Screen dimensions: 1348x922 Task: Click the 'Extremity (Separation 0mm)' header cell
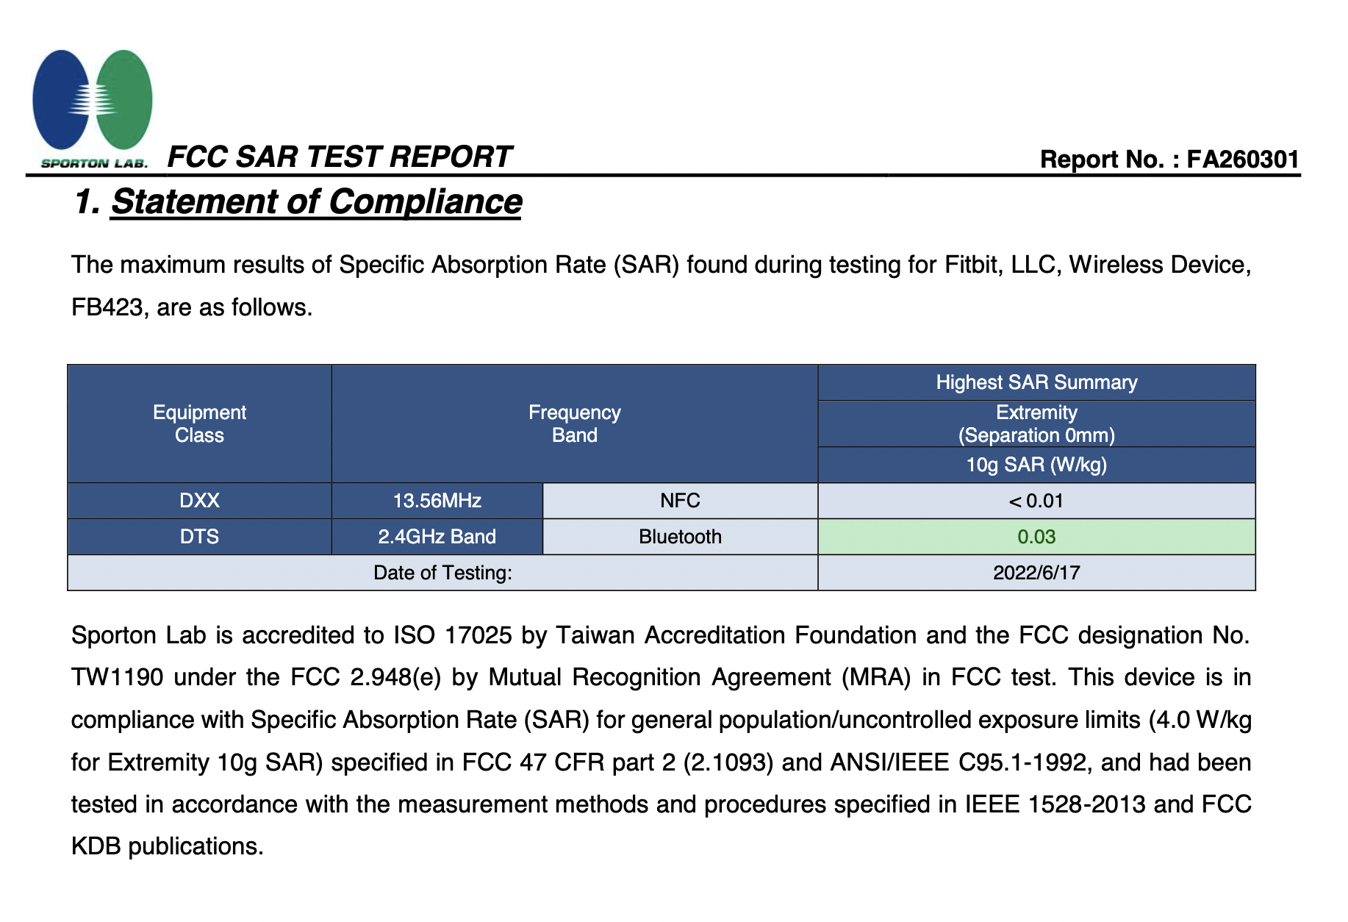(x=1036, y=424)
